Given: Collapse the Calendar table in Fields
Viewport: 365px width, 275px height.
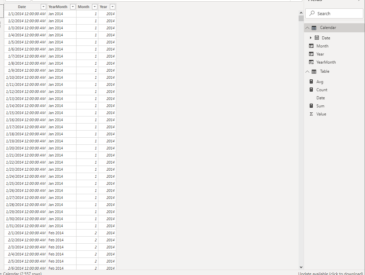Looking at the screenshot, I should pyautogui.click(x=307, y=28).
